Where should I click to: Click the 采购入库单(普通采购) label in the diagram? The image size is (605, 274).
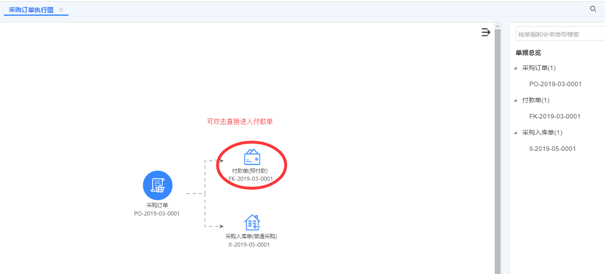pos(251,236)
